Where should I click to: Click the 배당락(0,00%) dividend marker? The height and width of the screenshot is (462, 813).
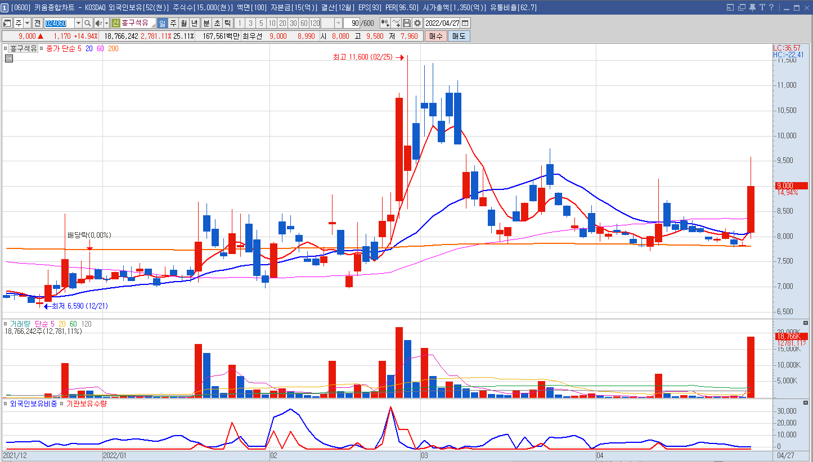click(89, 235)
